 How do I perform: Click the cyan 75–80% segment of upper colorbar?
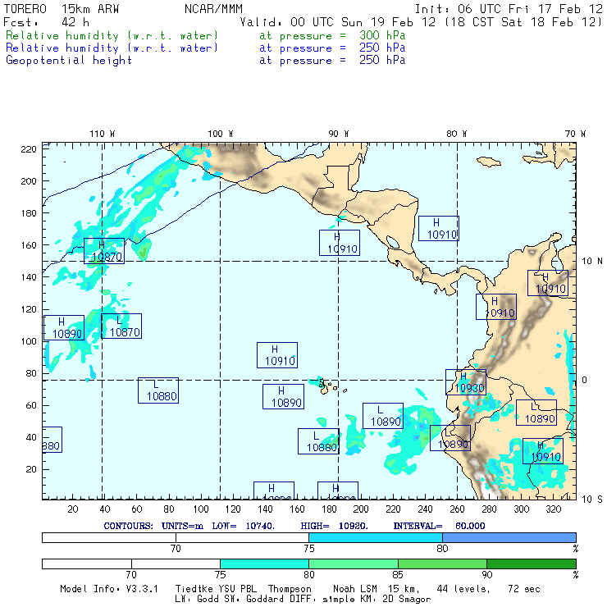[376, 537]
